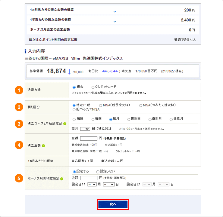Click the 申込回数: 1回 text
This screenshot has width=223, height=217.
click(x=82, y=161)
